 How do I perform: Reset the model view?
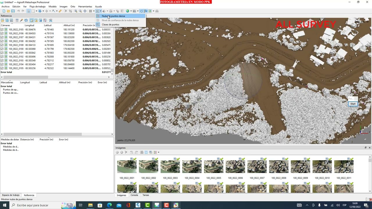pyautogui.click(x=85, y=11)
